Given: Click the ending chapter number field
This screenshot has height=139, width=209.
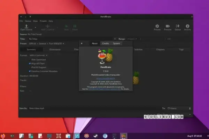Looking at the screenshot, I should [178, 39].
